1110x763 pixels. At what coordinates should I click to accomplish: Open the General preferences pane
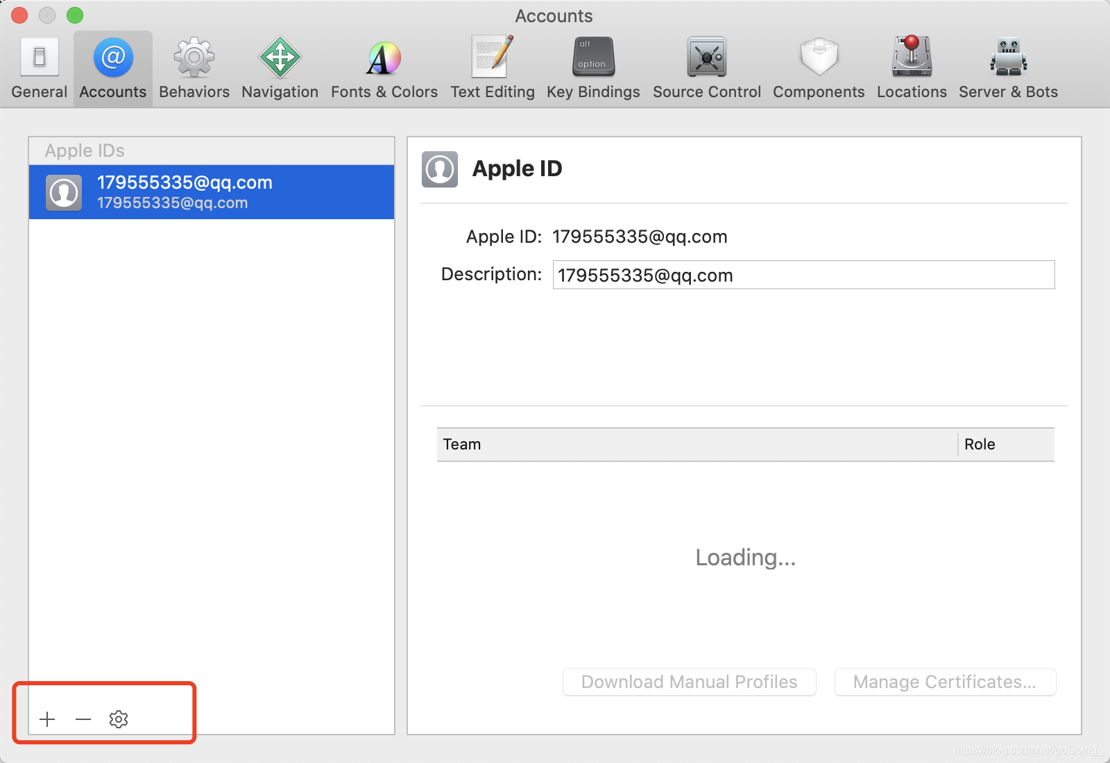(x=40, y=69)
